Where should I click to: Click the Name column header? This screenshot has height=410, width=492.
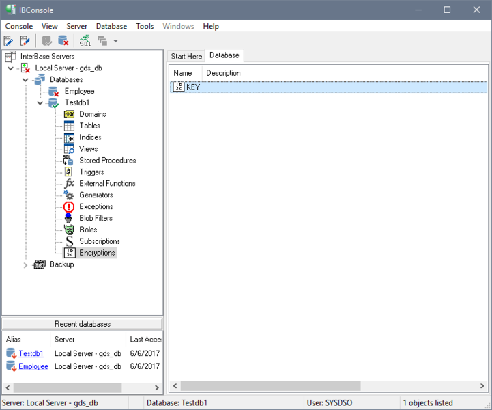click(186, 73)
